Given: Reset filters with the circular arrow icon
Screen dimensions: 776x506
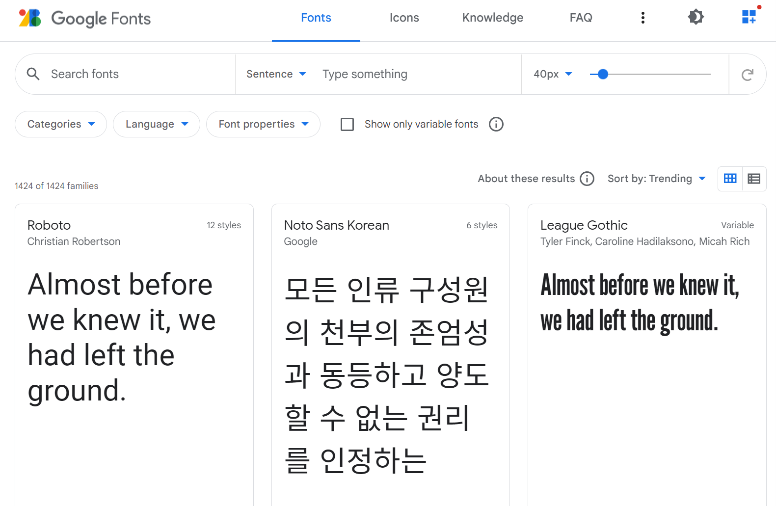Looking at the screenshot, I should point(747,75).
